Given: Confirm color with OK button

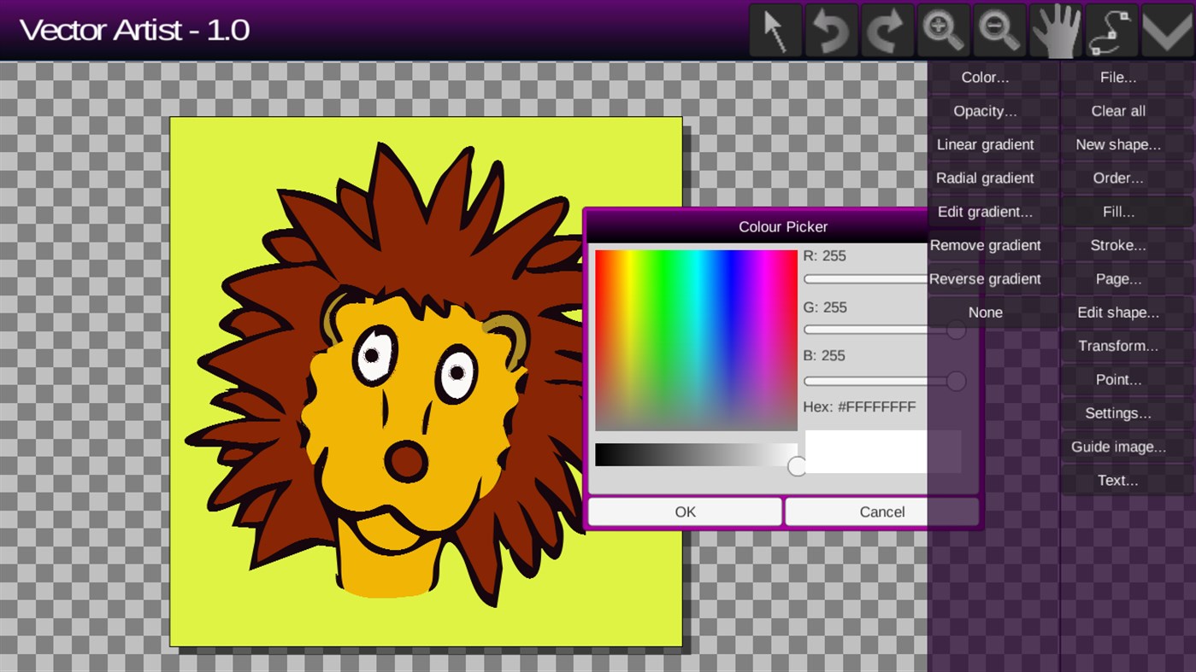Looking at the screenshot, I should 684,511.
